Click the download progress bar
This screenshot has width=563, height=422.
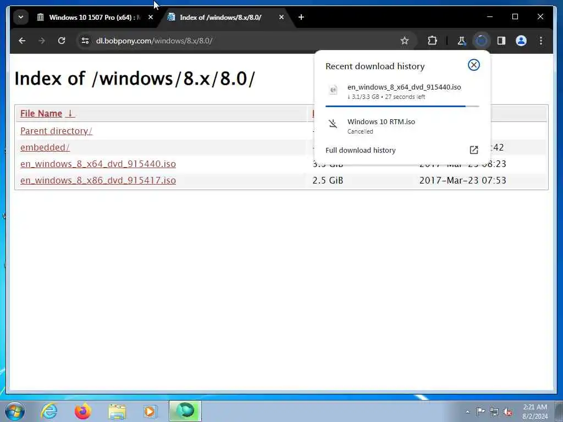tap(402, 106)
